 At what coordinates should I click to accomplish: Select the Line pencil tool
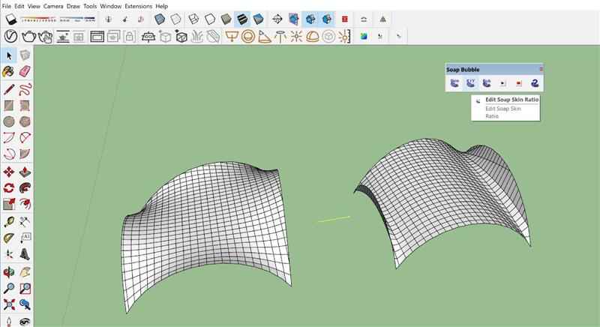point(9,89)
